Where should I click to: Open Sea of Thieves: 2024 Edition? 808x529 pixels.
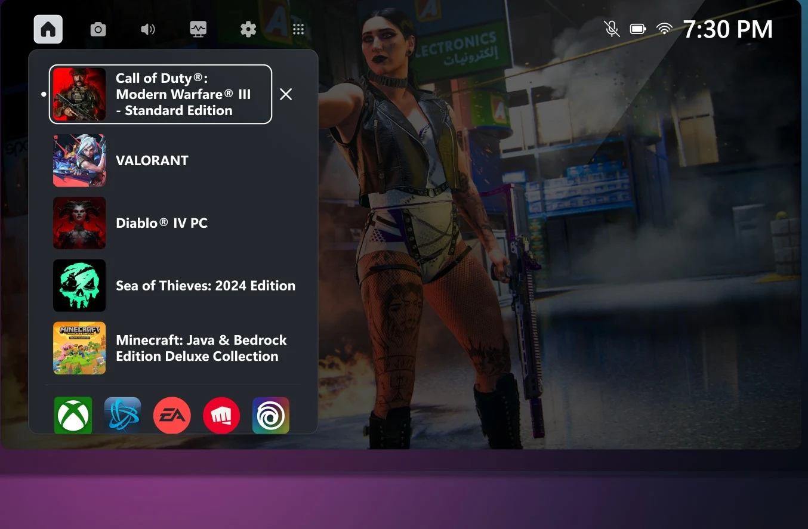point(205,286)
